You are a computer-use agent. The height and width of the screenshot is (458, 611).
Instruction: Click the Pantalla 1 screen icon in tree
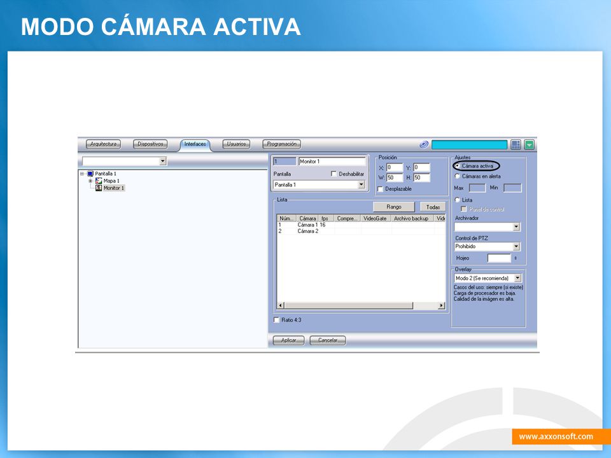pos(90,174)
